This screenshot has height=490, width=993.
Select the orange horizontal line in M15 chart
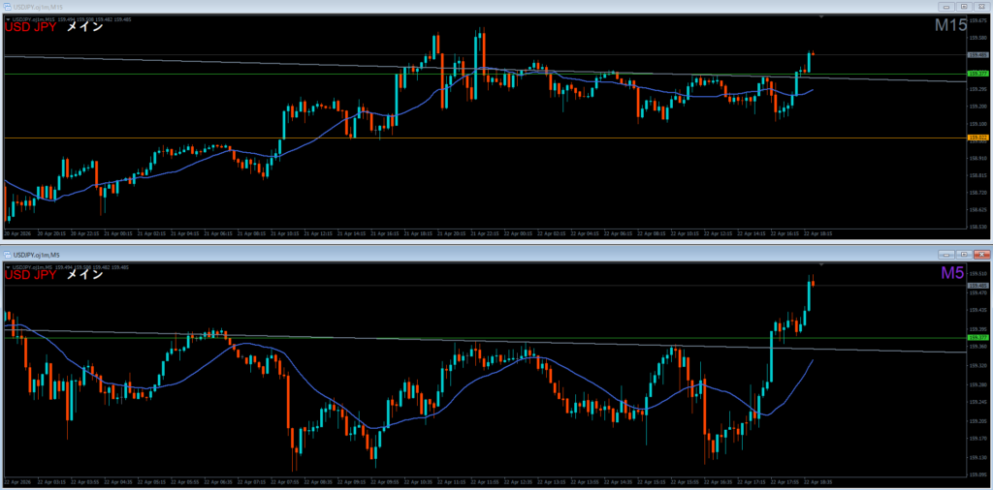tap(485, 138)
